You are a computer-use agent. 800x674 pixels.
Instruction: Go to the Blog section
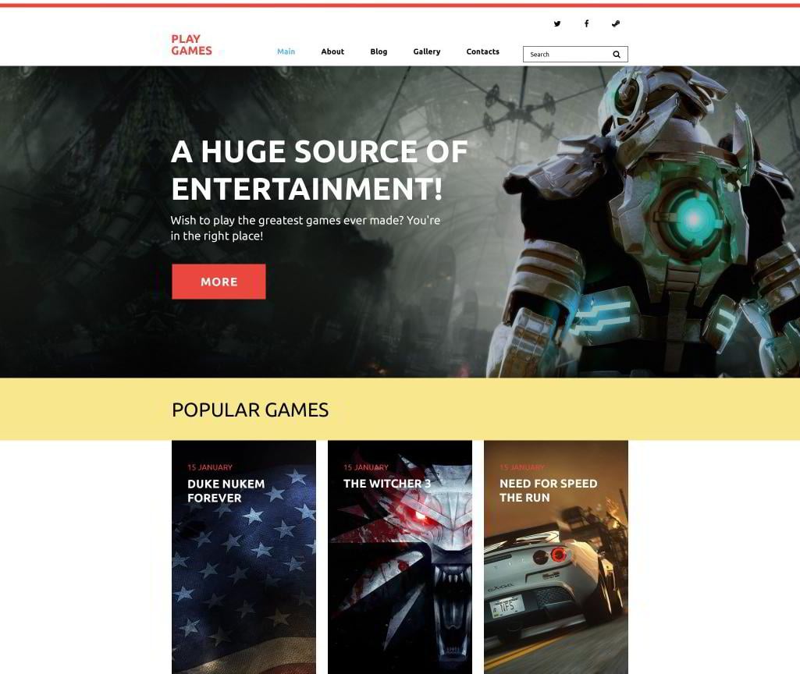[x=379, y=51]
